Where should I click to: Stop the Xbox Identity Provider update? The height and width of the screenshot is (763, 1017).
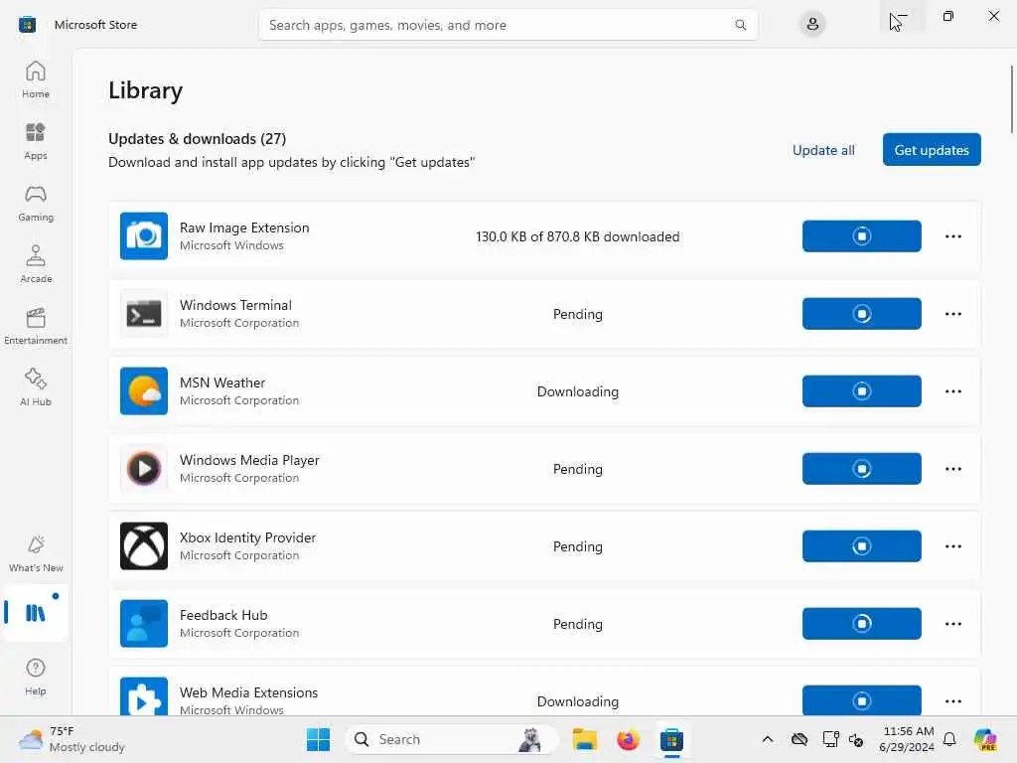[x=861, y=546]
